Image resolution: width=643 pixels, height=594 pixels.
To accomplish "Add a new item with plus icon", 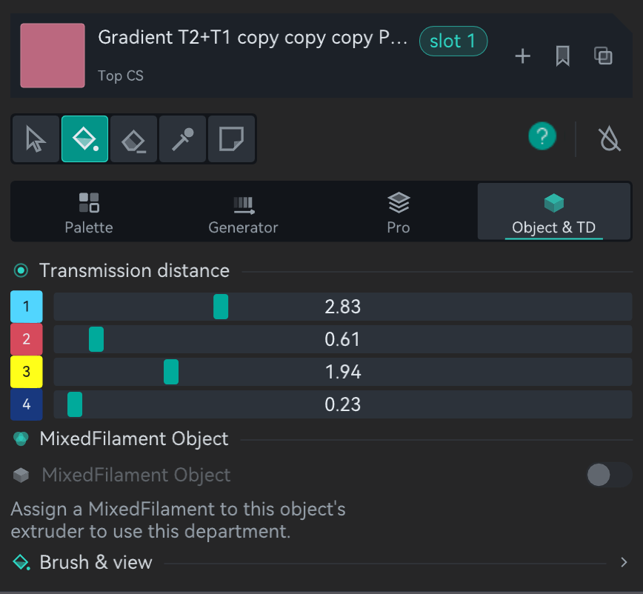I will click(x=522, y=56).
